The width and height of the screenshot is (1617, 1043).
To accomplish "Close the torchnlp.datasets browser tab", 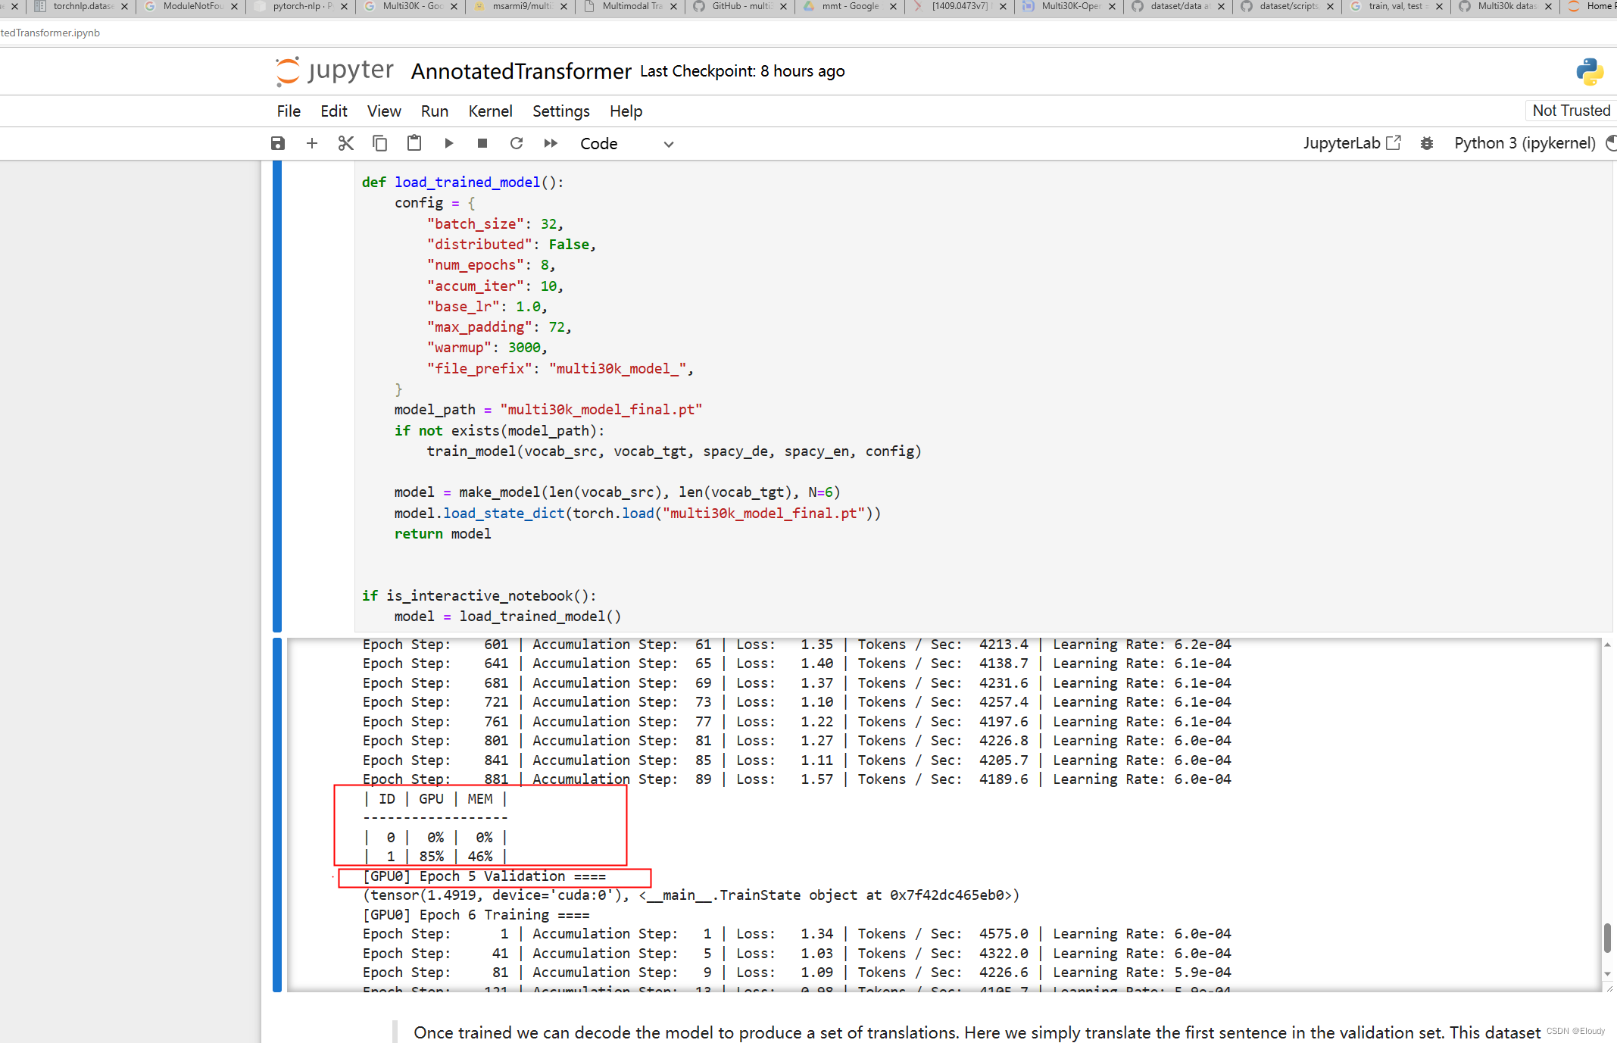I will 124,6.
